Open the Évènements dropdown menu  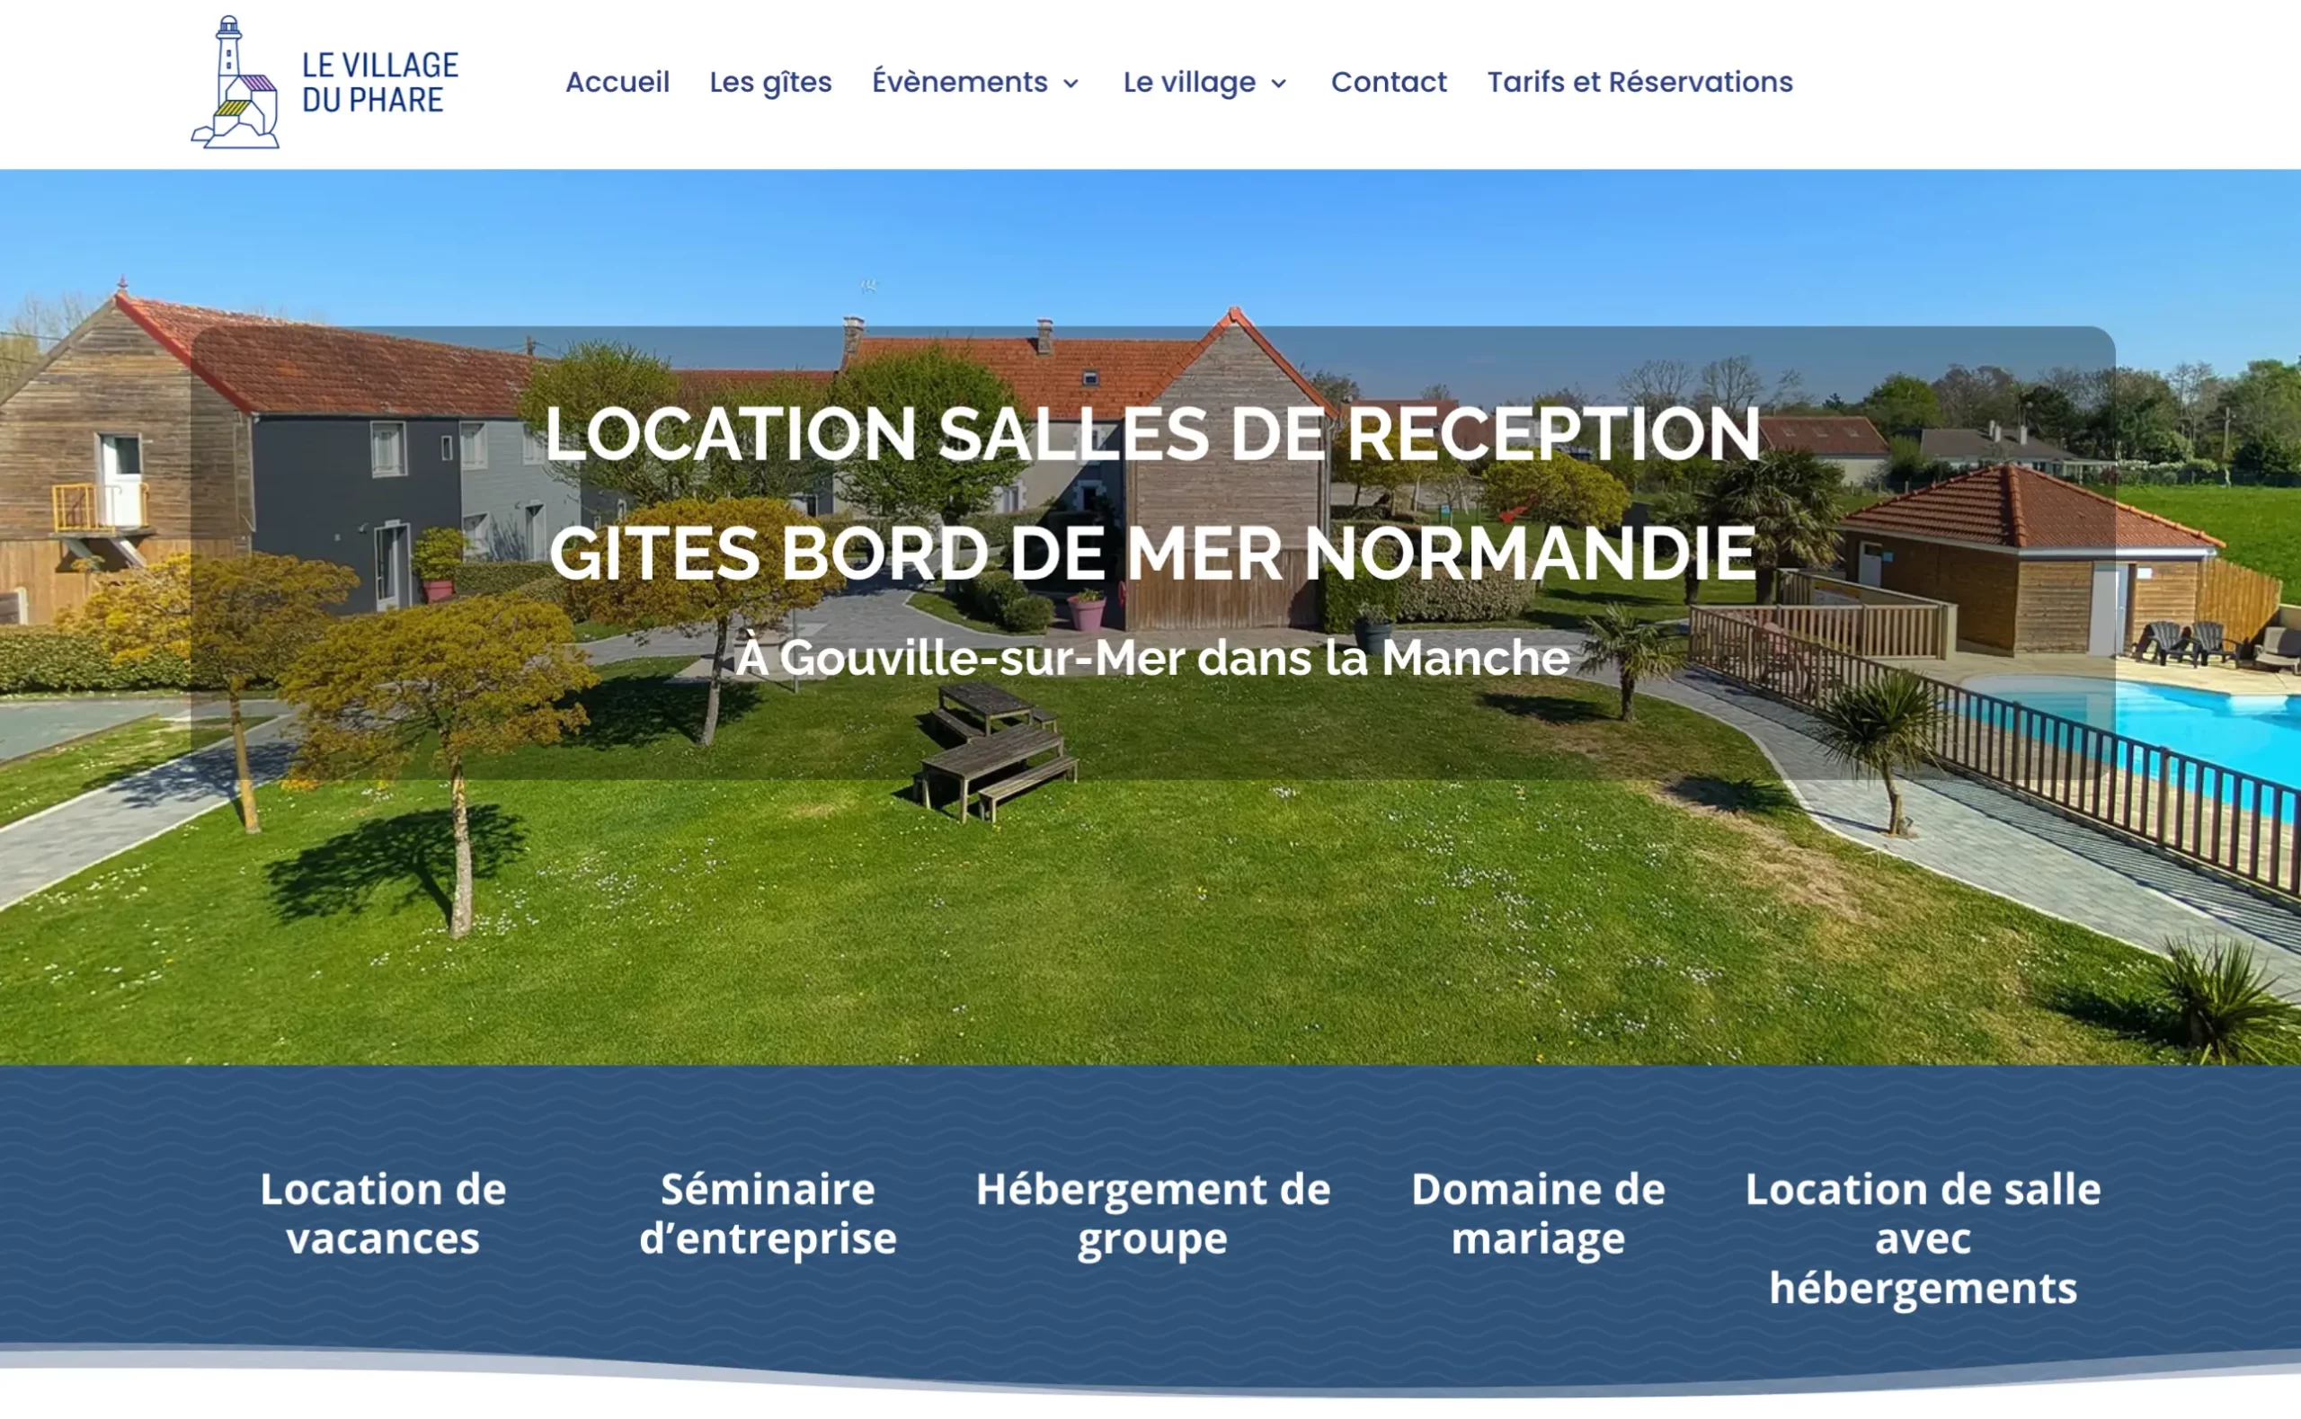pyautogui.click(x=959, y=83)
